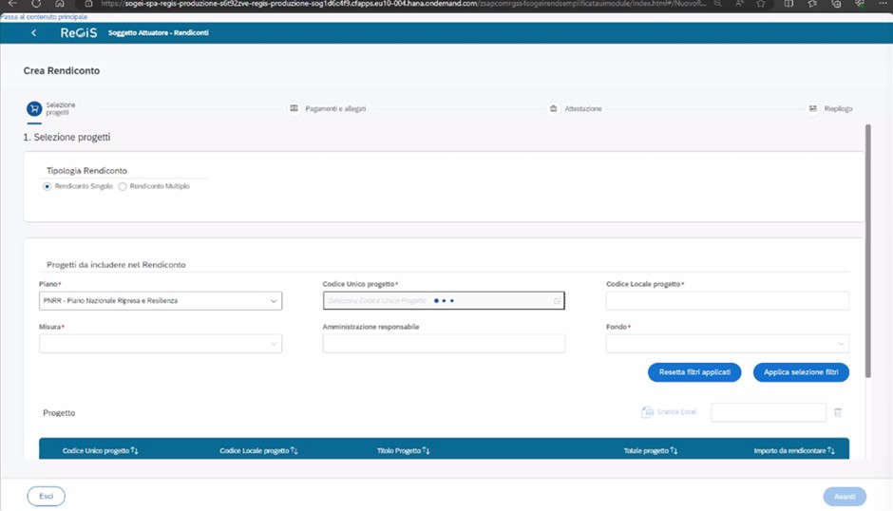893x511 pixels.
Task: Open the Piano dropdown
Action: coord(274,301)
